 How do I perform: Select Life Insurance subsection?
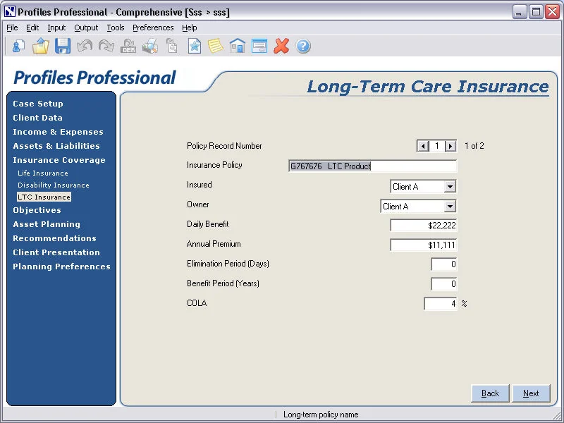click(43, 173)
